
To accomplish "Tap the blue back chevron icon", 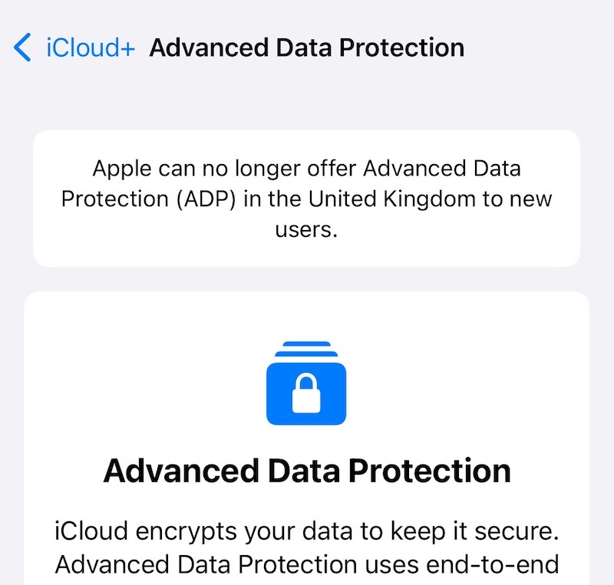I will tap(21, 47).
